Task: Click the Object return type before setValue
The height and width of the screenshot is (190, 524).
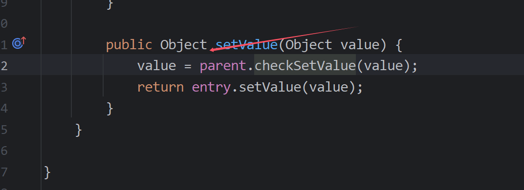Action: [183, 45]
